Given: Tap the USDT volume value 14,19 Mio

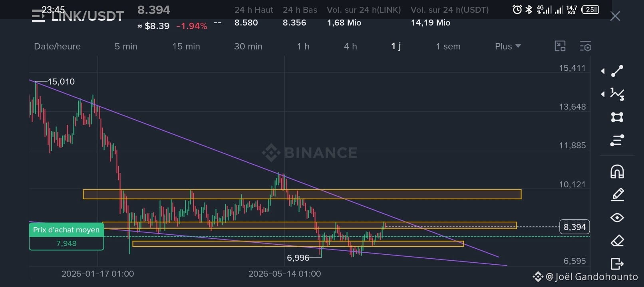Looking at the screenshot, I should pos(431,23).
